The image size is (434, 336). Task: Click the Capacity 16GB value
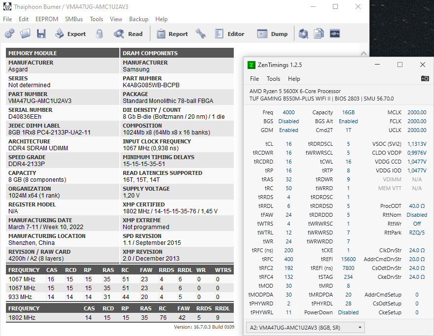(x=349, y=112)
